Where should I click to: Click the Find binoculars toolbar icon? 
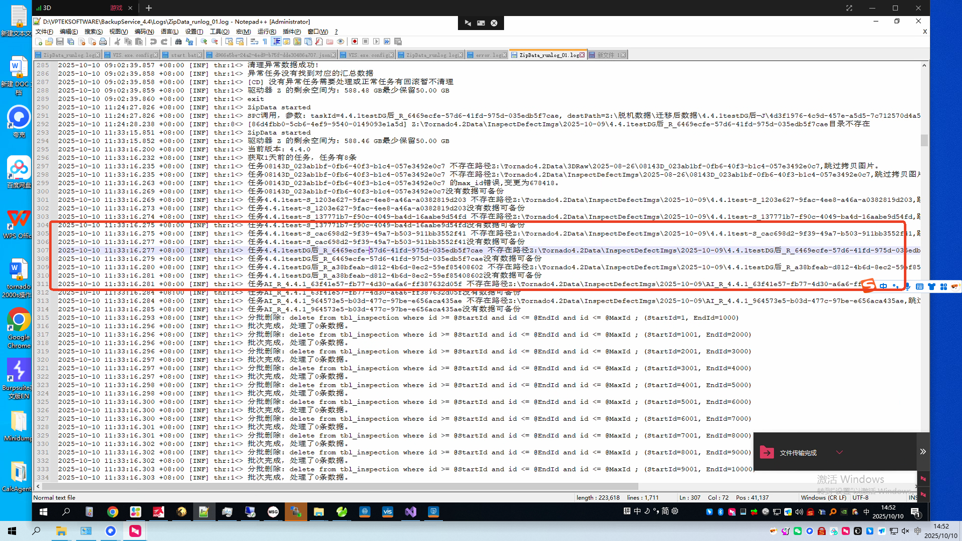[x=178, y=42]
